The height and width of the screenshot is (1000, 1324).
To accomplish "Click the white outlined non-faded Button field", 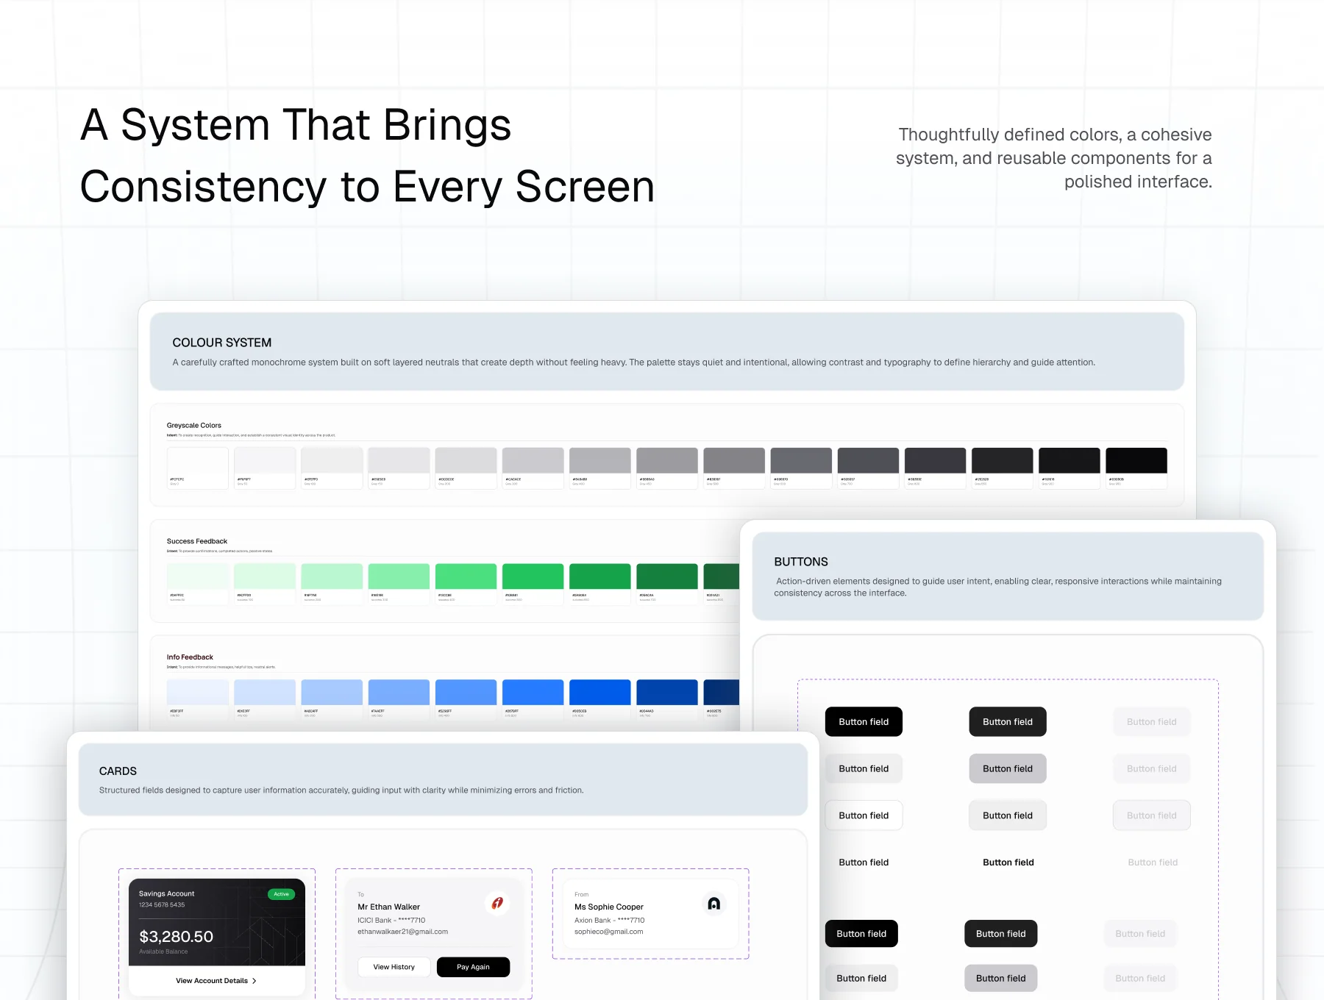I will point(864,815).
